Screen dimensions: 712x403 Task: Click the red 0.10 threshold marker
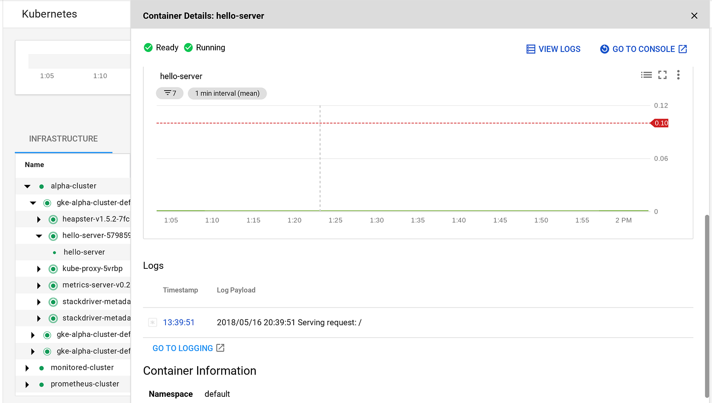click(660, 123)
